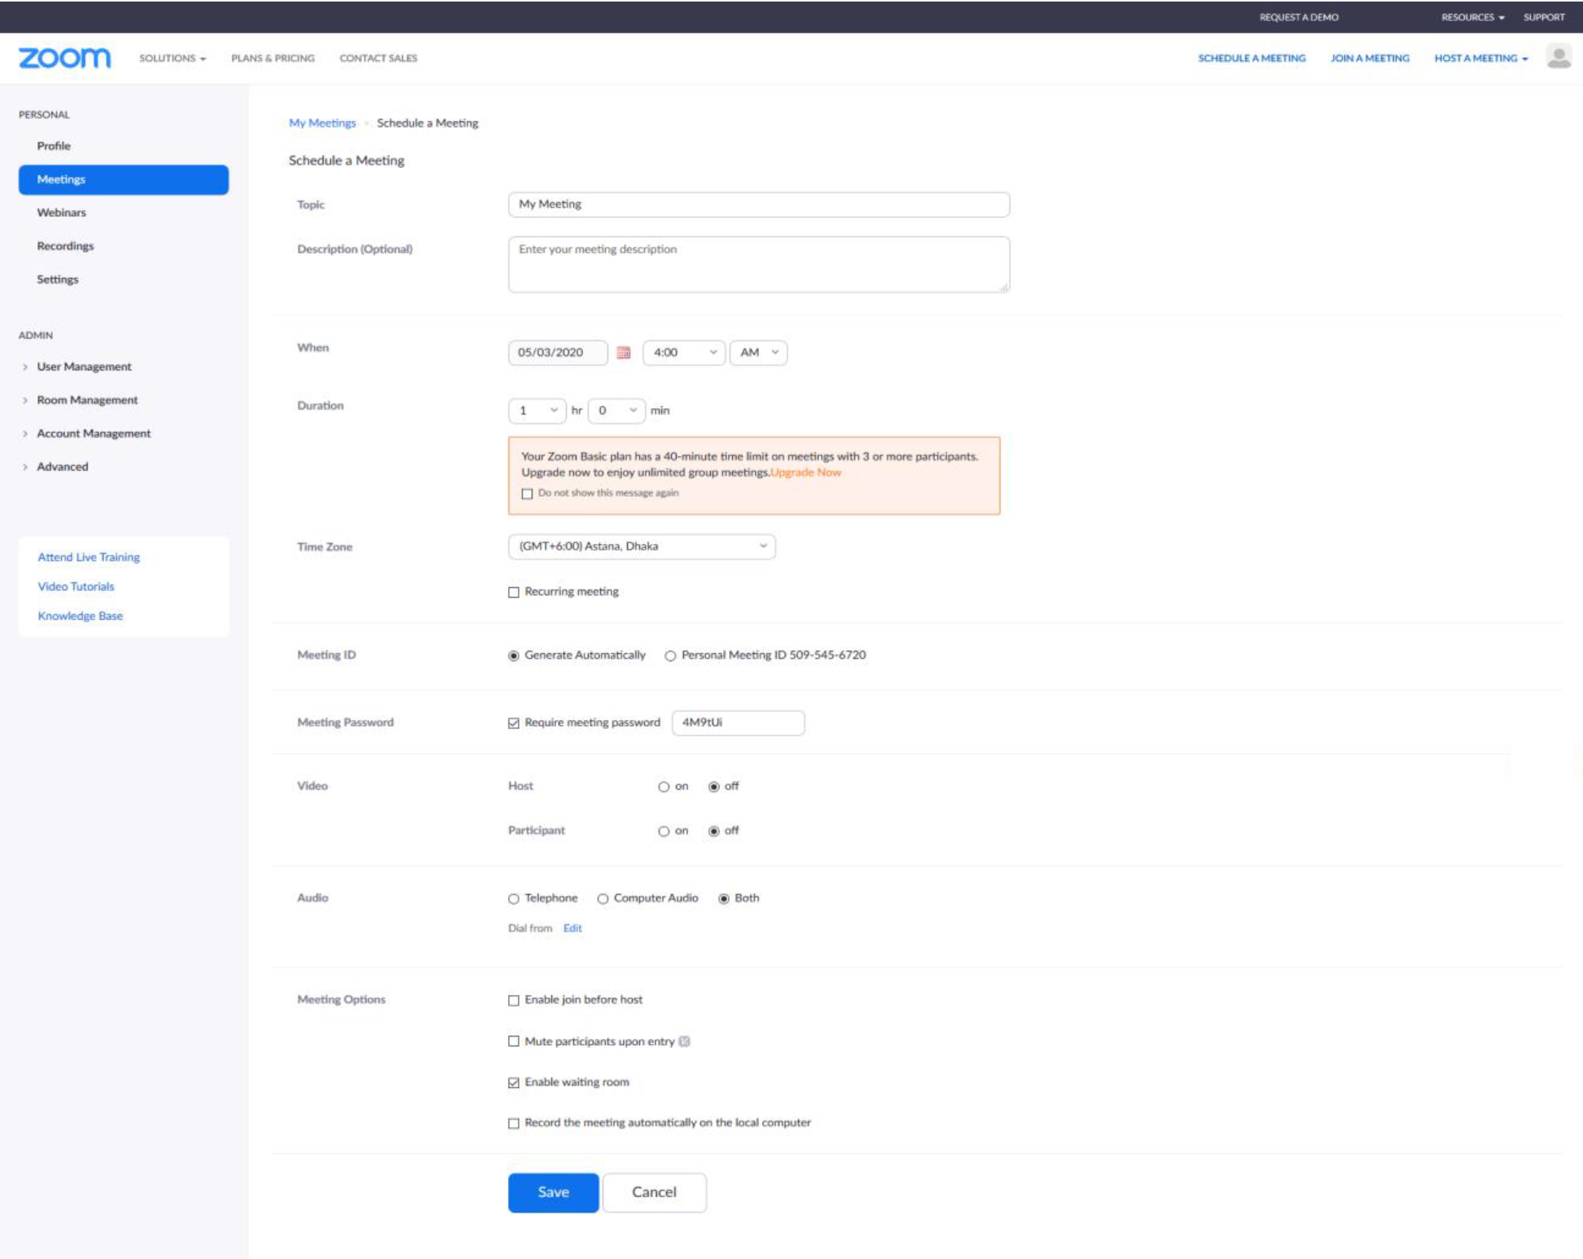This screenshot has height=1259, width=1583.
Task: Check the Recurring meeting box
Action: pyautogui.click(x=514, y=592)
